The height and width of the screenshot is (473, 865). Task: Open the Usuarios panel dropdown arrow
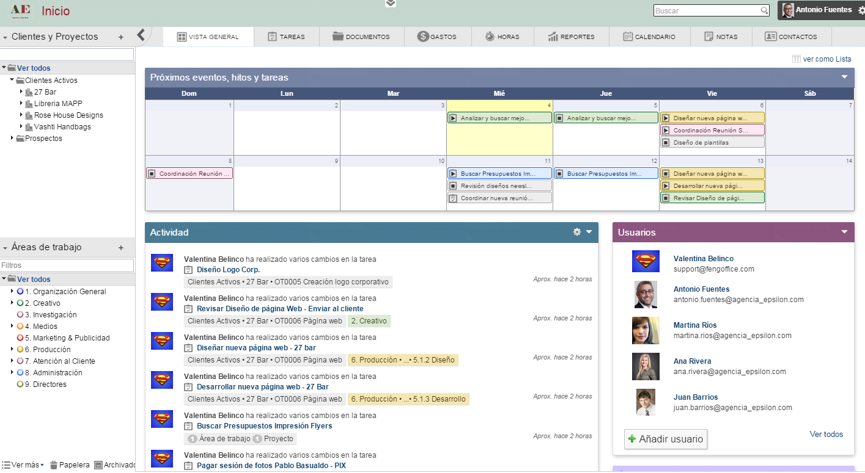tap(844, 232)
